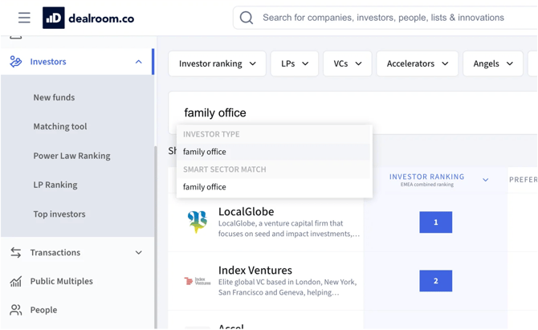The width and height of the screenshot is (538, 330).
Task: Open the VCs filter dropdown
Action: click(347, 64)
